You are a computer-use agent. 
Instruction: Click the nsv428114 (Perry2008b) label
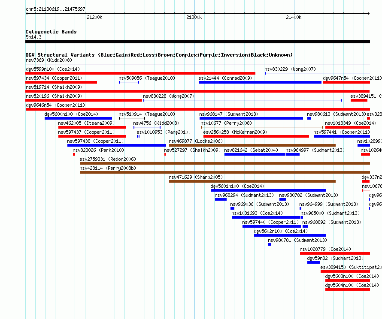(x=108, y=168)
